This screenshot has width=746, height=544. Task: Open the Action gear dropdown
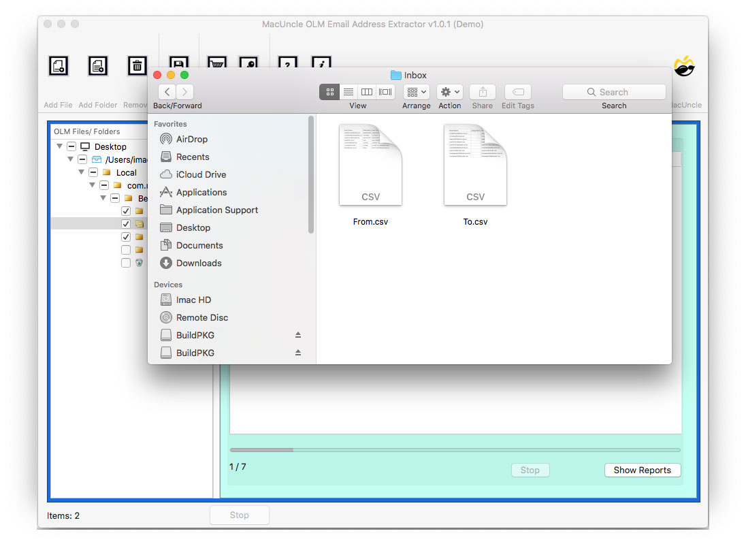(450, 92)
